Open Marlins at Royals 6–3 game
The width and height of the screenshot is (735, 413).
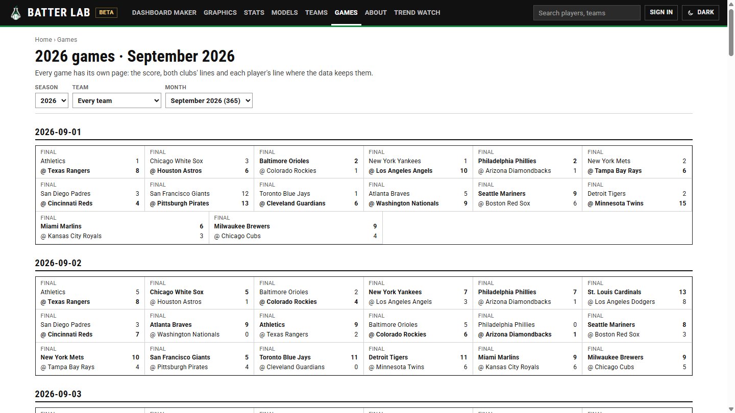(122, 227)
